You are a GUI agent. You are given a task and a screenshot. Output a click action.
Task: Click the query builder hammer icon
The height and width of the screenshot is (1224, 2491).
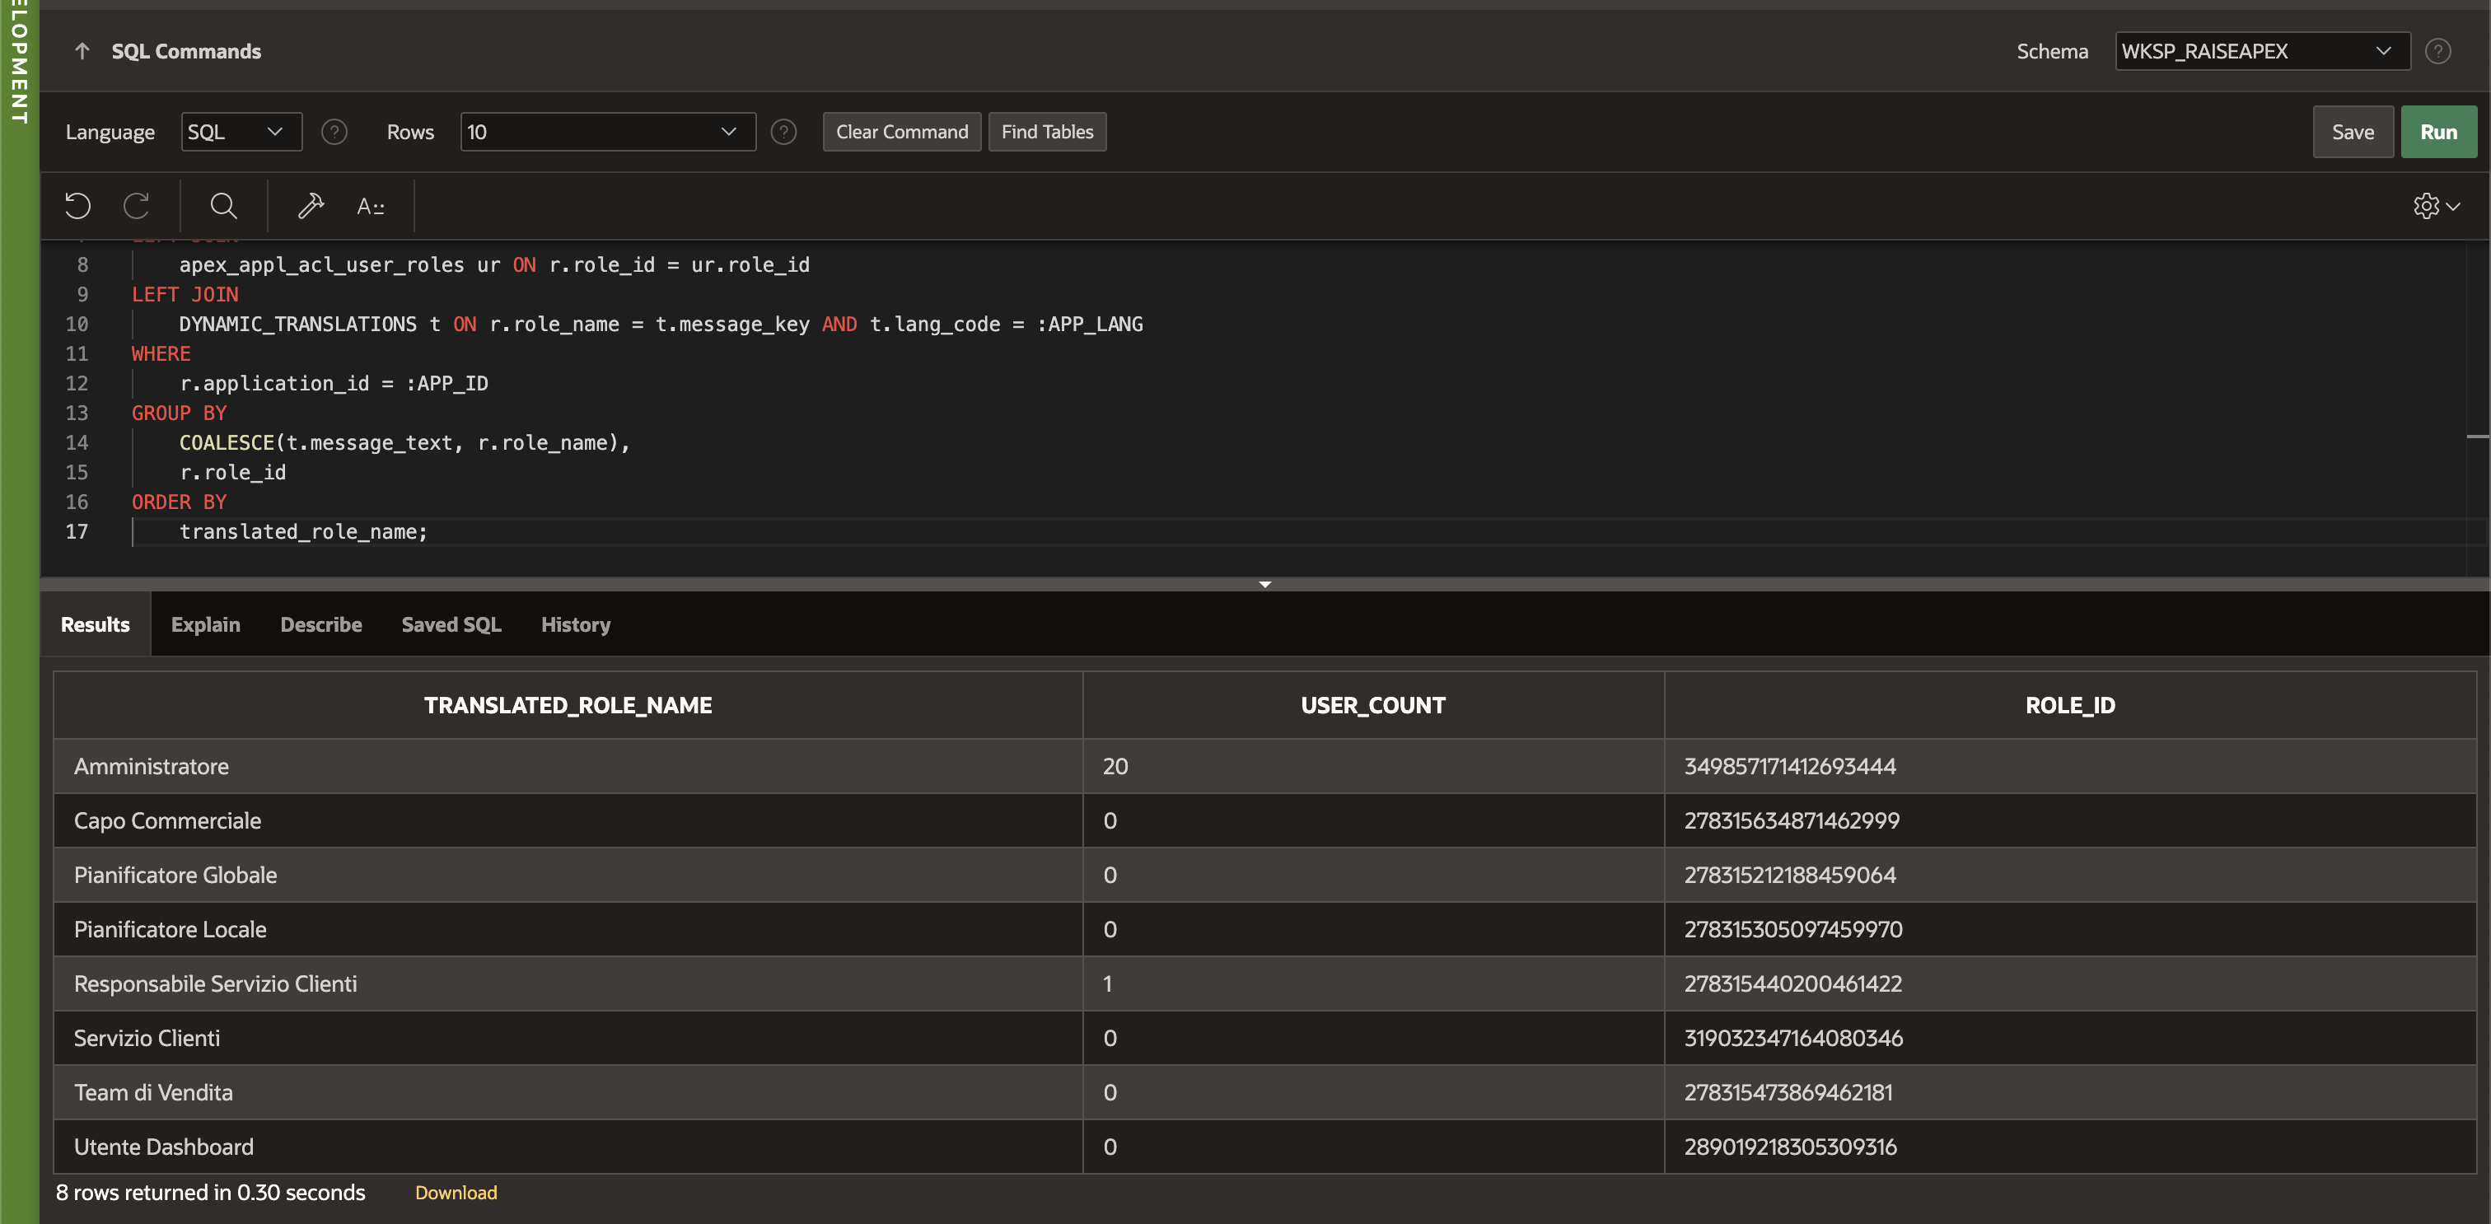pyautogui.click(x=311, y=206)
